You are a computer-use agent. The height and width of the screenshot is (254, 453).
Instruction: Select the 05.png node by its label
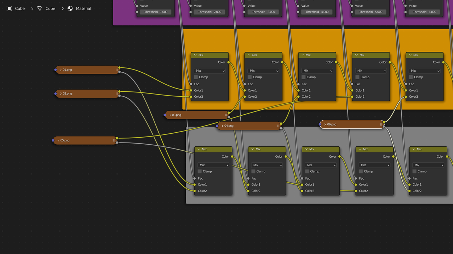(x=65, y=140)
